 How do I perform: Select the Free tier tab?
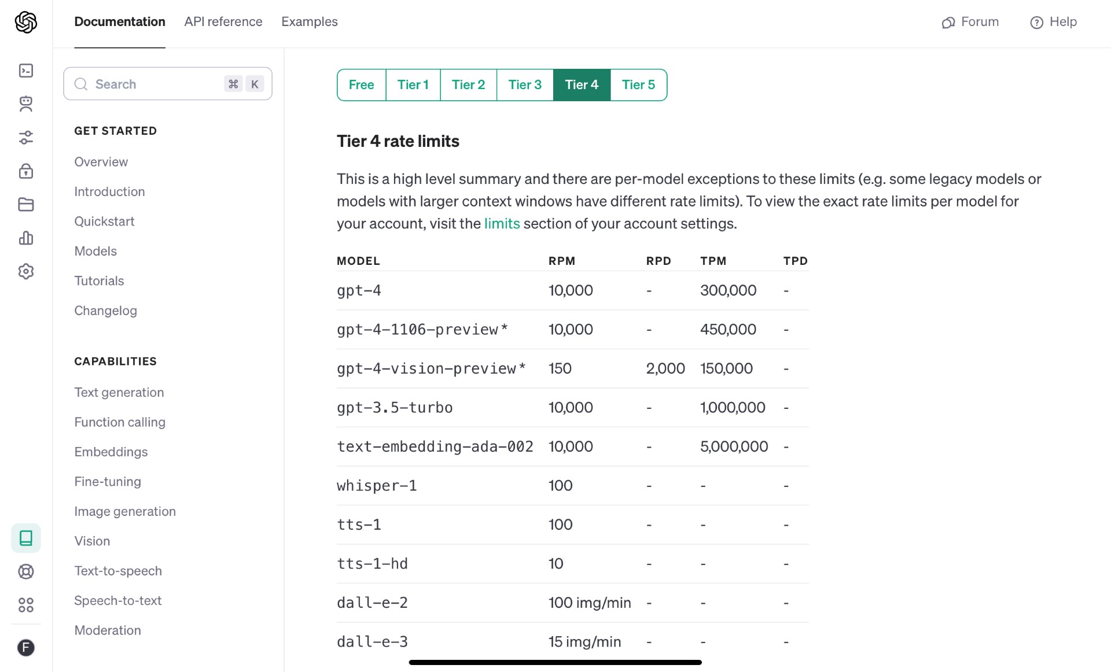tap(362, 85)
